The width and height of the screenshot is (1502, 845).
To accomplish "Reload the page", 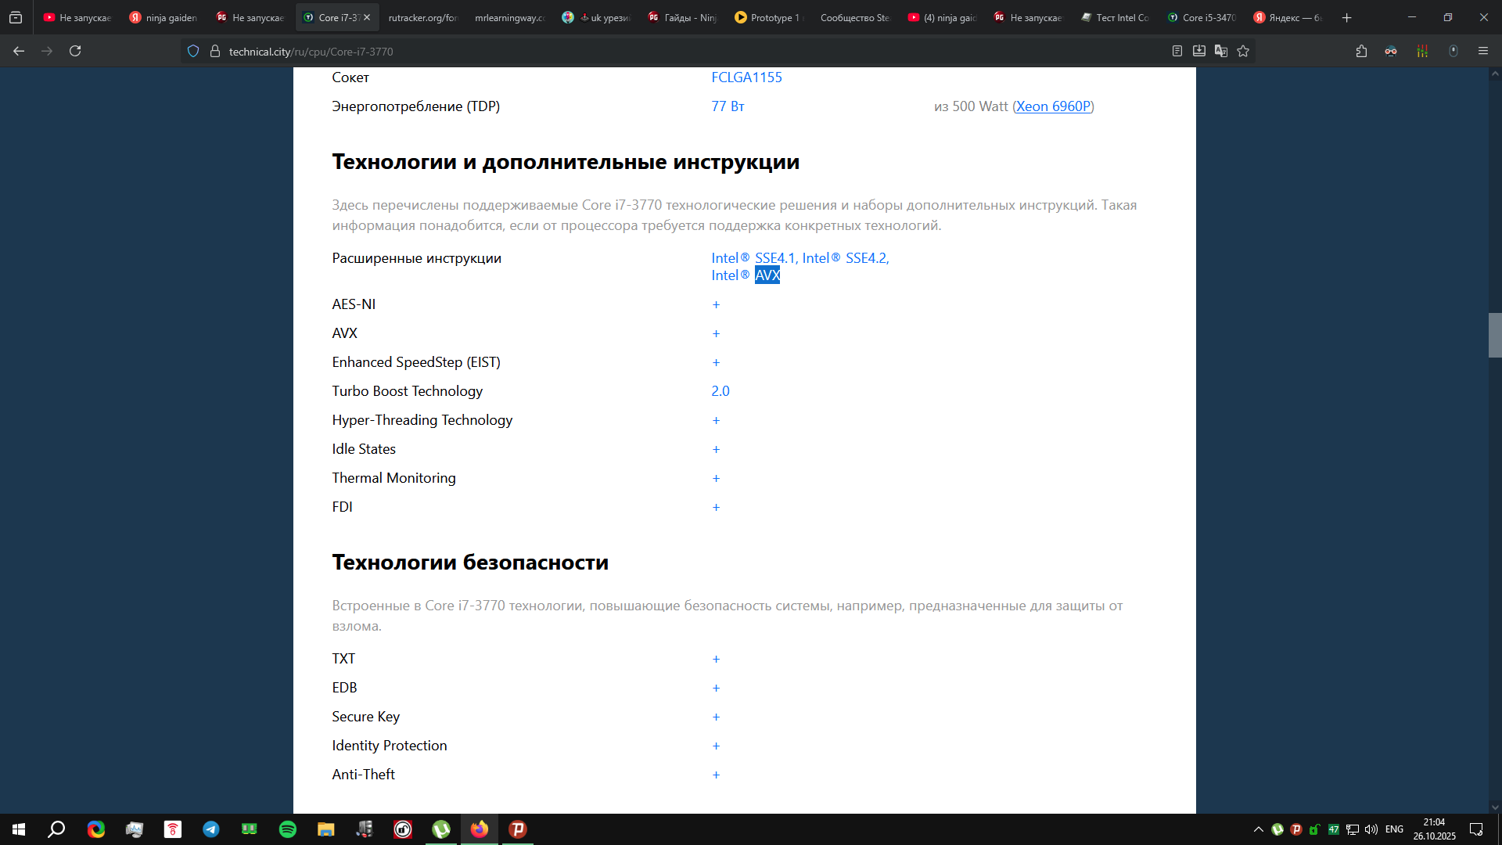I will (75, 51).
